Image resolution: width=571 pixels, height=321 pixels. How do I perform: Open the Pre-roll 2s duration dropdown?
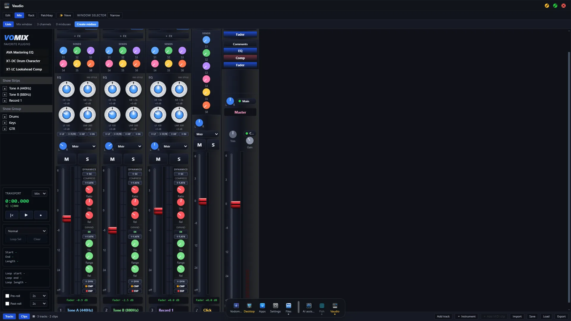tap(39, 296)
